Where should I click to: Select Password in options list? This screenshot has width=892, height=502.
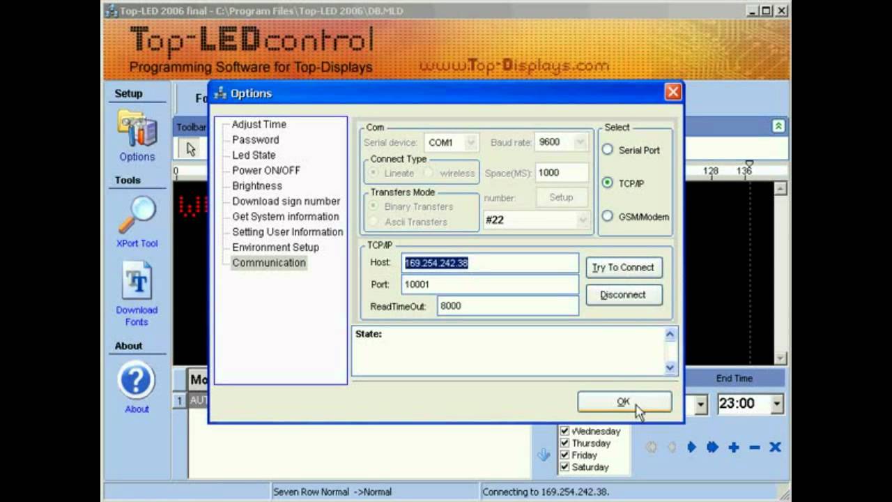(255, 139)
